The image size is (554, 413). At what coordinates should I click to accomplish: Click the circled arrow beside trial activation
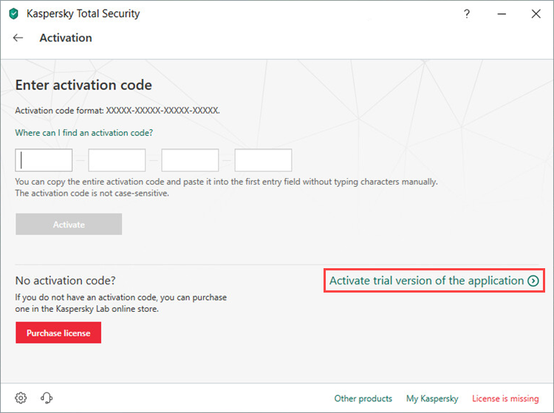coord(533,281)
